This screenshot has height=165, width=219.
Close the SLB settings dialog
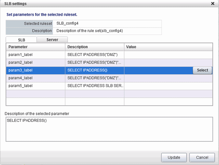click(213, 3)
